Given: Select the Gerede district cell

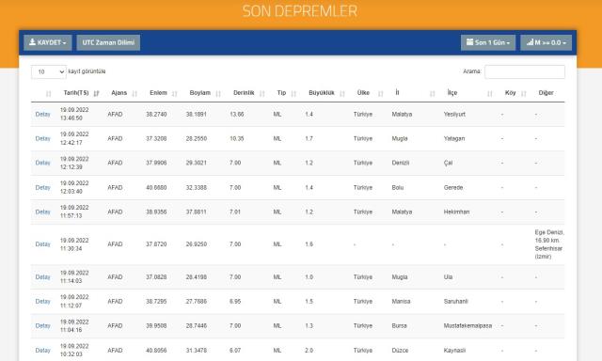Looking at the screenshot, I should pyautogui.click(x=453, y=188).
